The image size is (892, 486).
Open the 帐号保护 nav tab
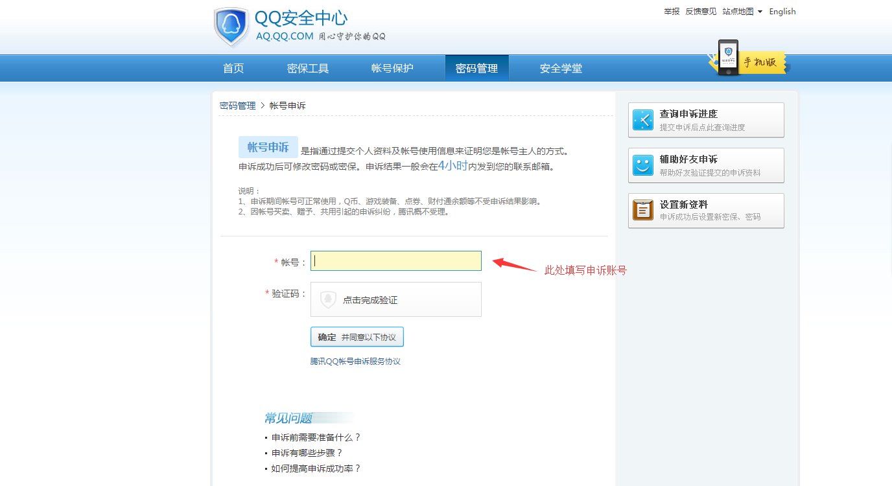tap(392, 68)
